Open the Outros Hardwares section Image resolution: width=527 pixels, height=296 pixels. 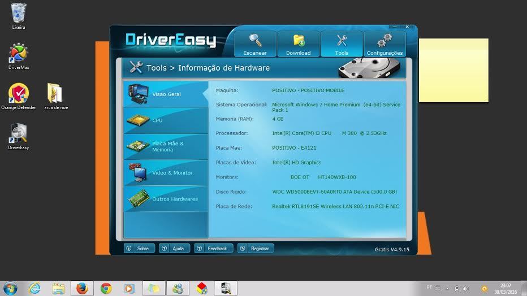[x=166, y=199]
